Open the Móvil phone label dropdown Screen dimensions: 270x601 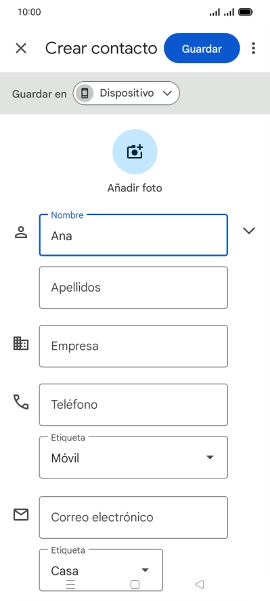pos(133,458)
